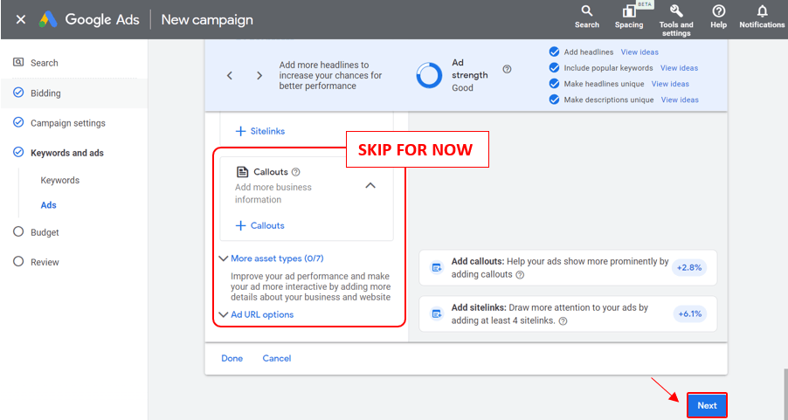Cancel the ad editing

[x=277, y=358]
